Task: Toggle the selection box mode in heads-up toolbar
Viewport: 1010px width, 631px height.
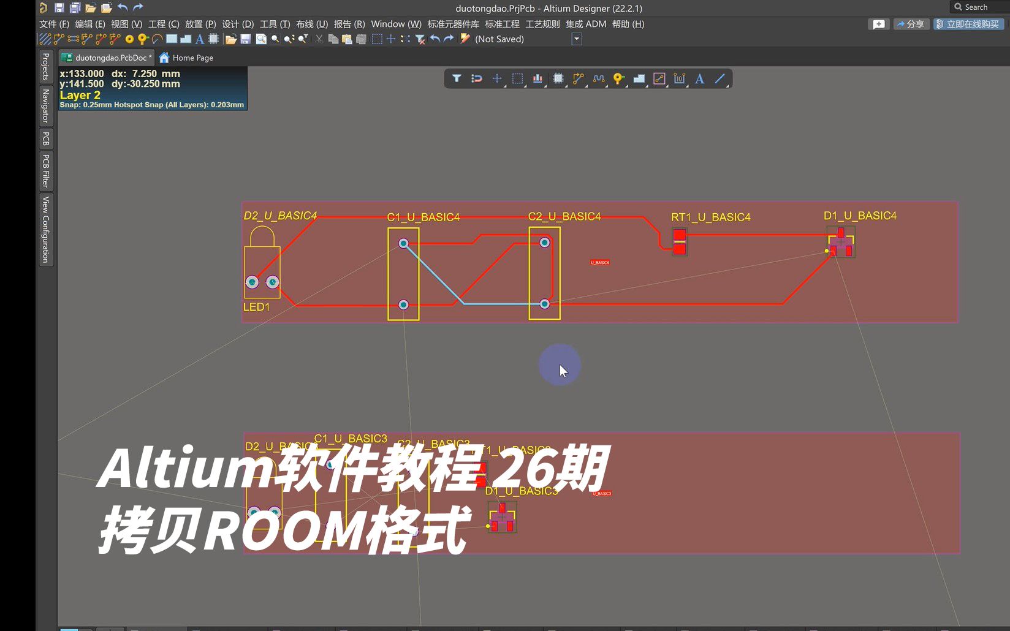Action: pos(517,78)
